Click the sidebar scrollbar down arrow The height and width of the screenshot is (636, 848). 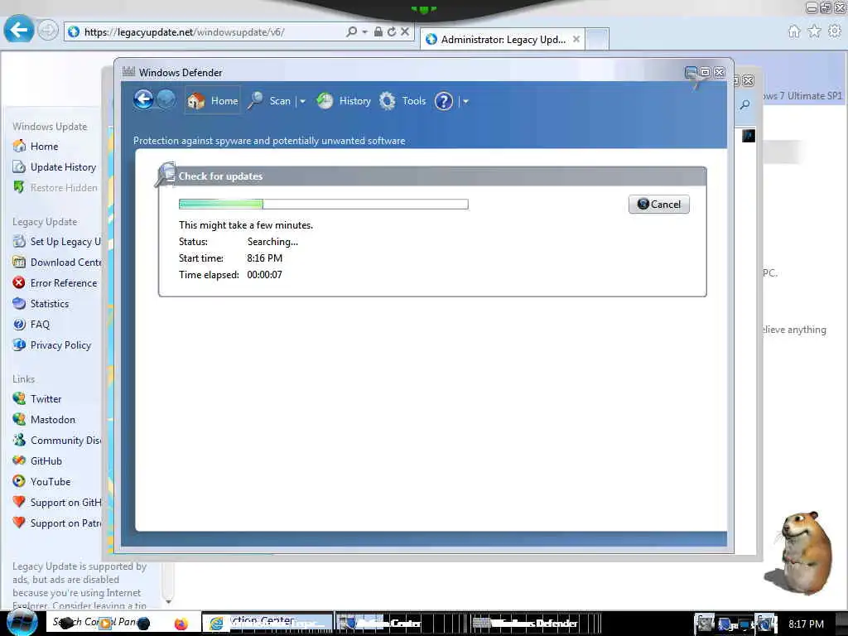pyautogui.click(x=168, y=601)
